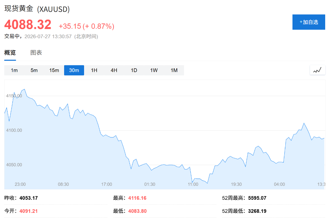Click the active 30m interval

(74, 70)
